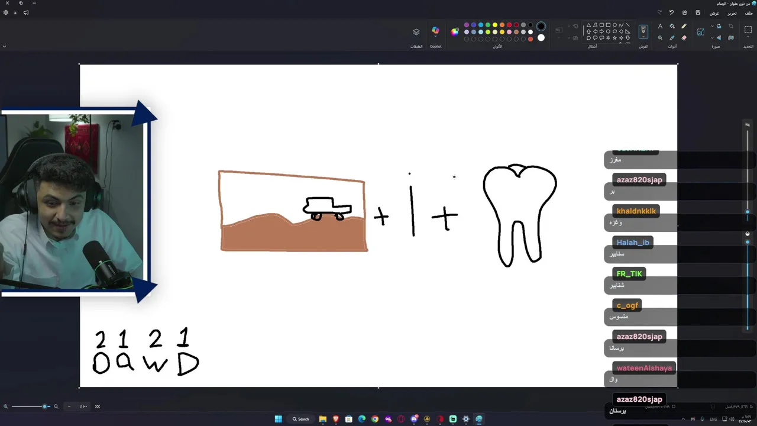
Task: Expand the Flip options dropdown
Action: click(x=712, y=38)
